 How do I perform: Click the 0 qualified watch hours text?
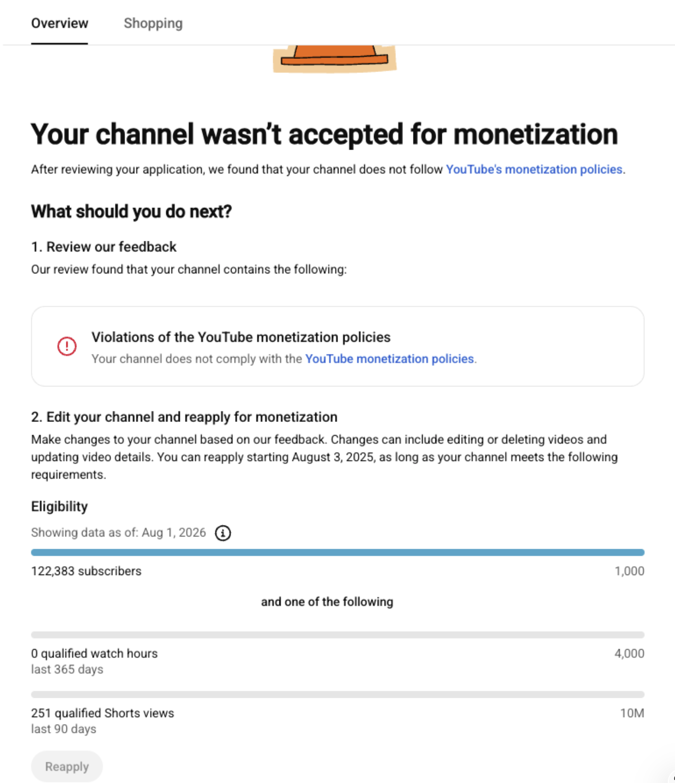94,653
